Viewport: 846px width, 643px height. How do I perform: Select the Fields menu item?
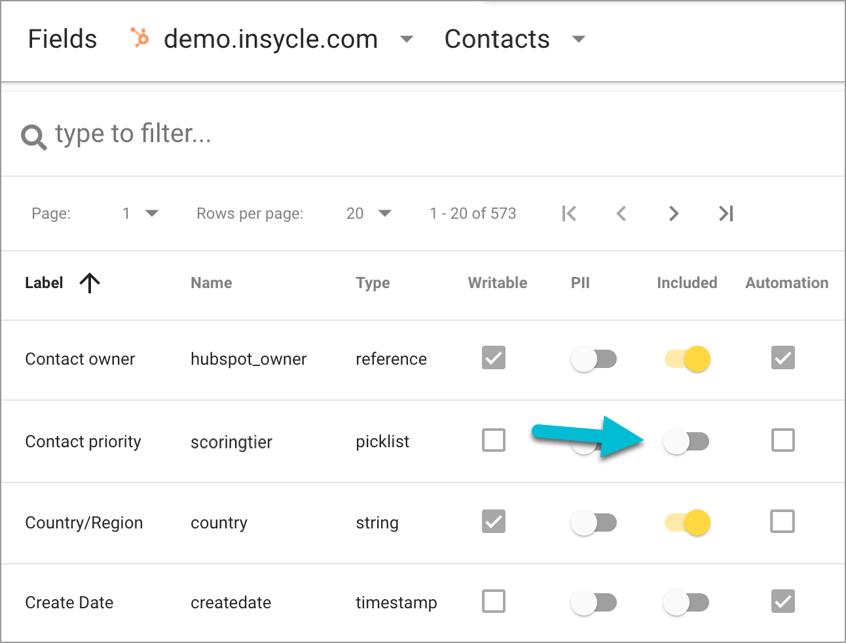[62, 39]
